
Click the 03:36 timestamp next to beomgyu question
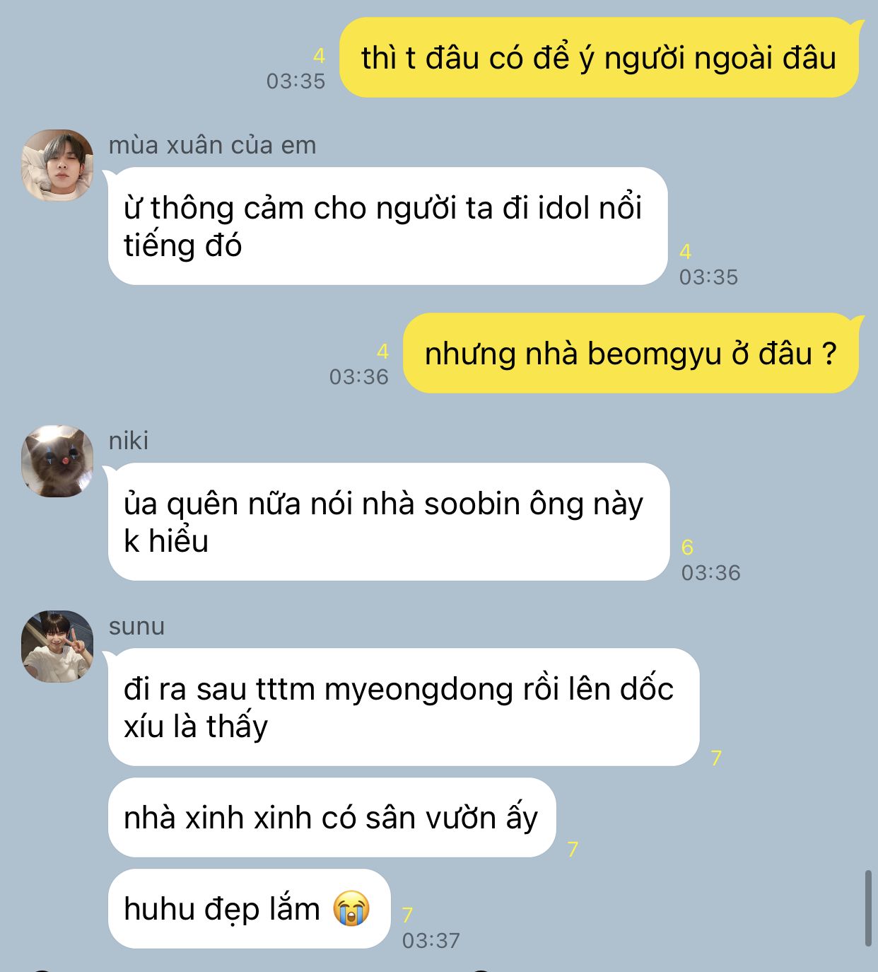pos(358,376)
